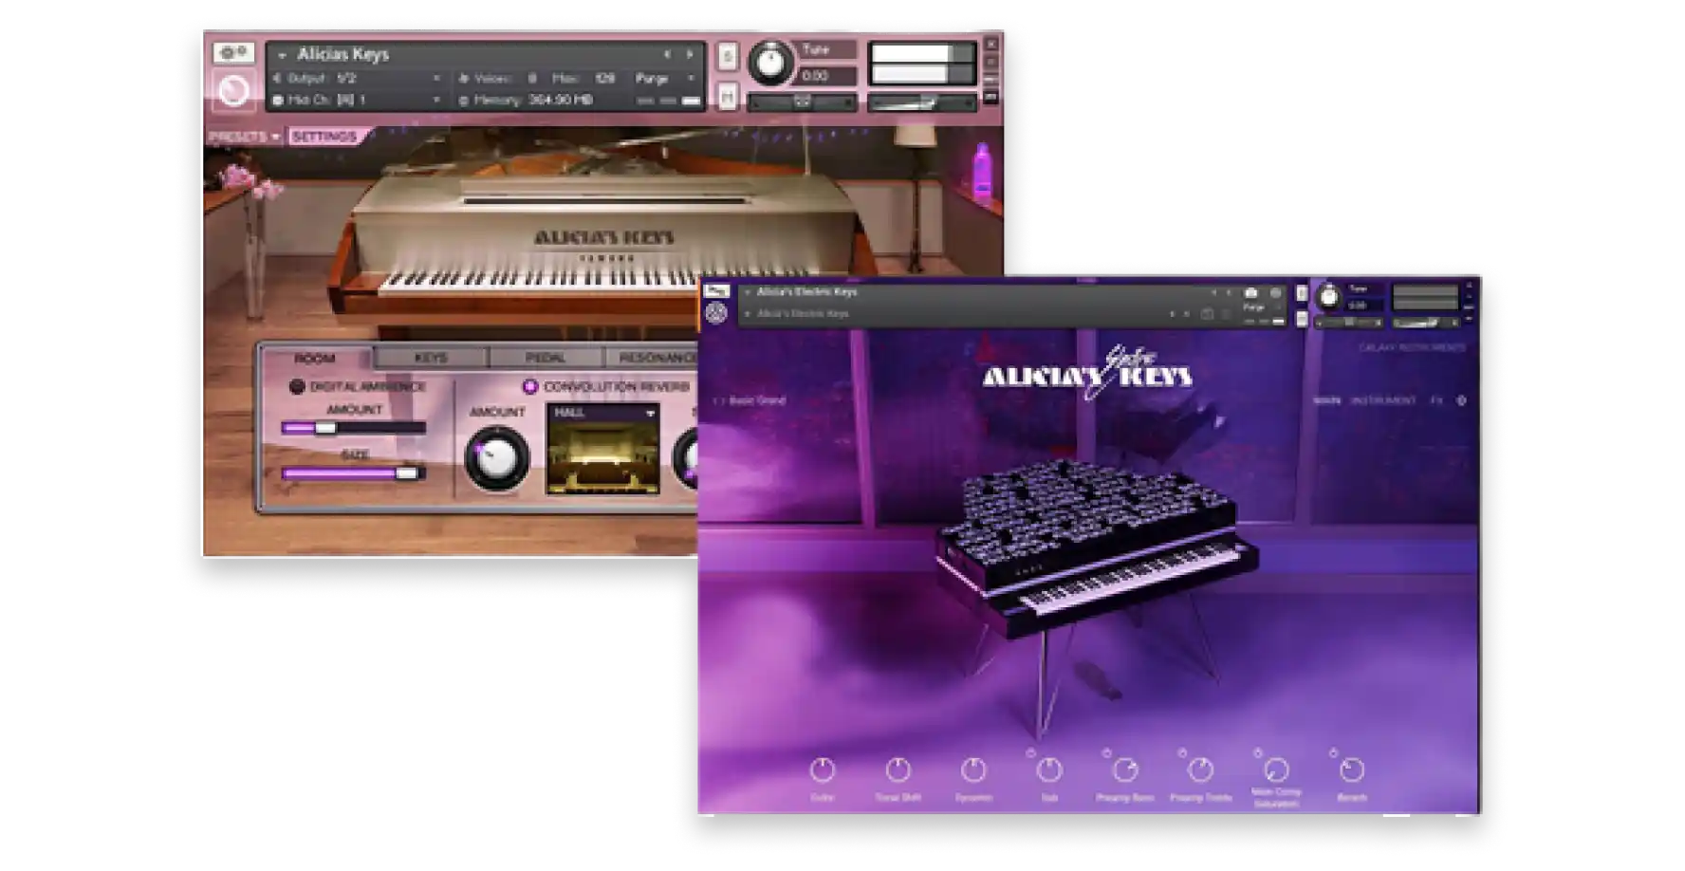The image size is (1685, 871).
Task: Mute the Alicias Keys instrument with M button
Action: 727,97
